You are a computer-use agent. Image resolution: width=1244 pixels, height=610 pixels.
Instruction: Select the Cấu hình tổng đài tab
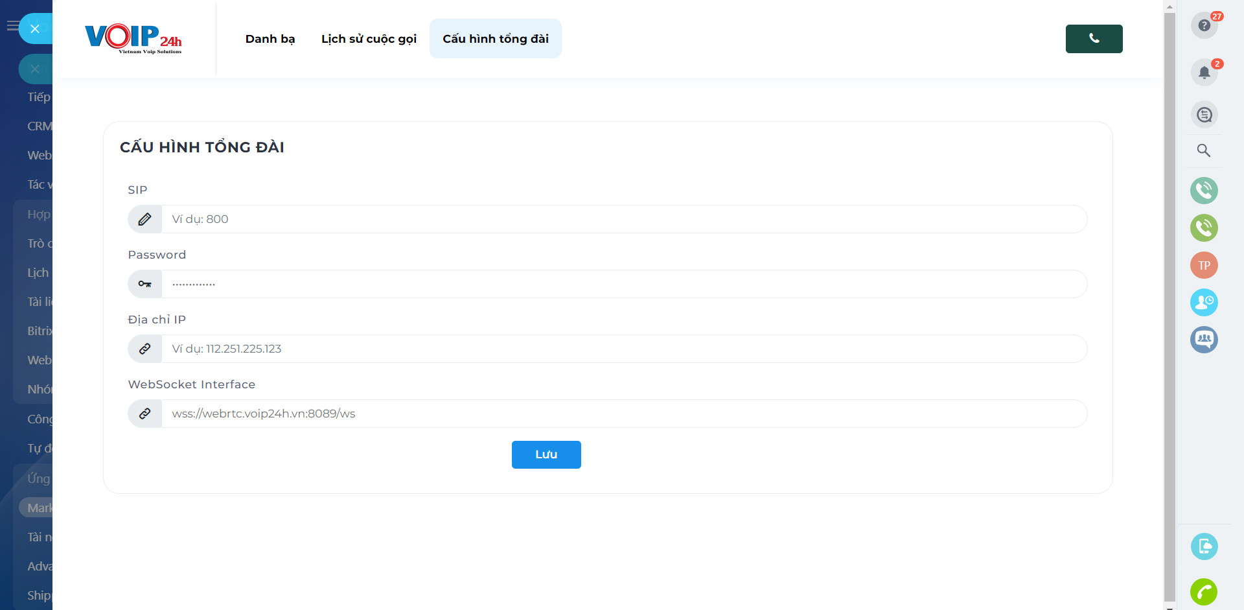(x=496, y=39)
